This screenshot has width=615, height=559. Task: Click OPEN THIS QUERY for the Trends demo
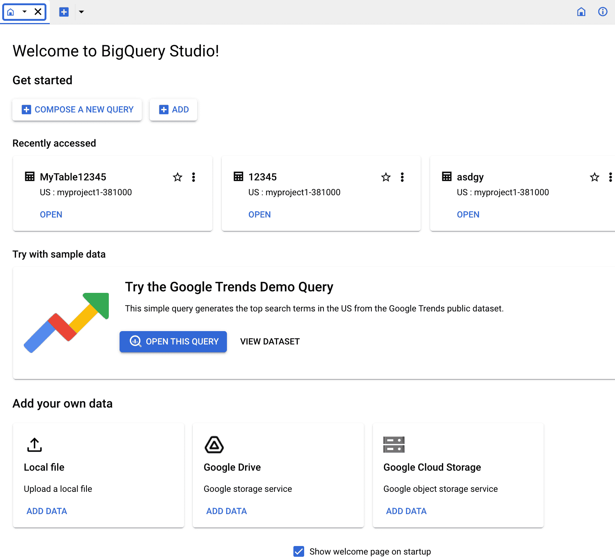coord(173,341)
